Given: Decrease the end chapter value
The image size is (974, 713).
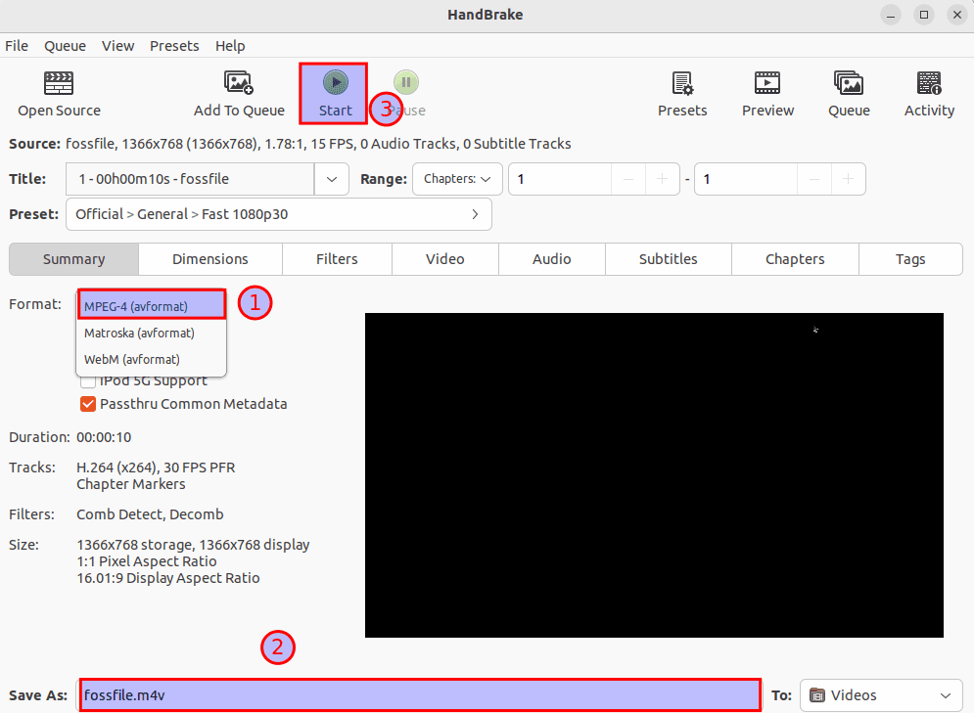Looking at the screenshot, I should (x=814, y=179).
